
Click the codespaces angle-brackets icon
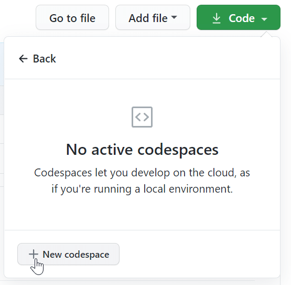[142, 117]
